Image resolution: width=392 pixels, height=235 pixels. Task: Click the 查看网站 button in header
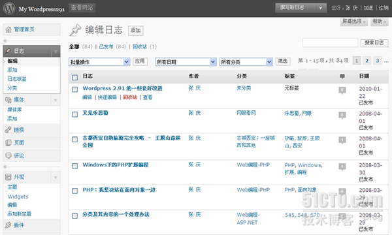coord(82,8)
